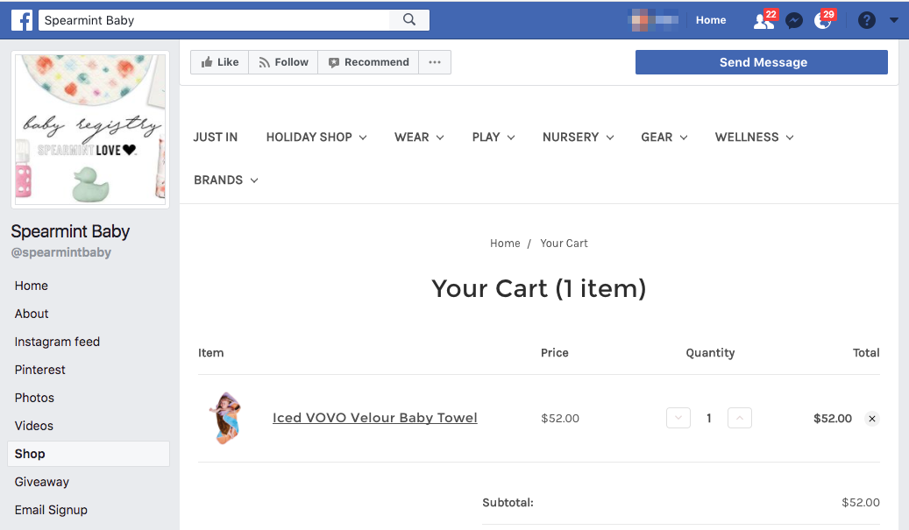Open the Iced VOVO Velour Baby Towel link
The width and height of the screenshot is (909, 530).
[x=375, y=418]
